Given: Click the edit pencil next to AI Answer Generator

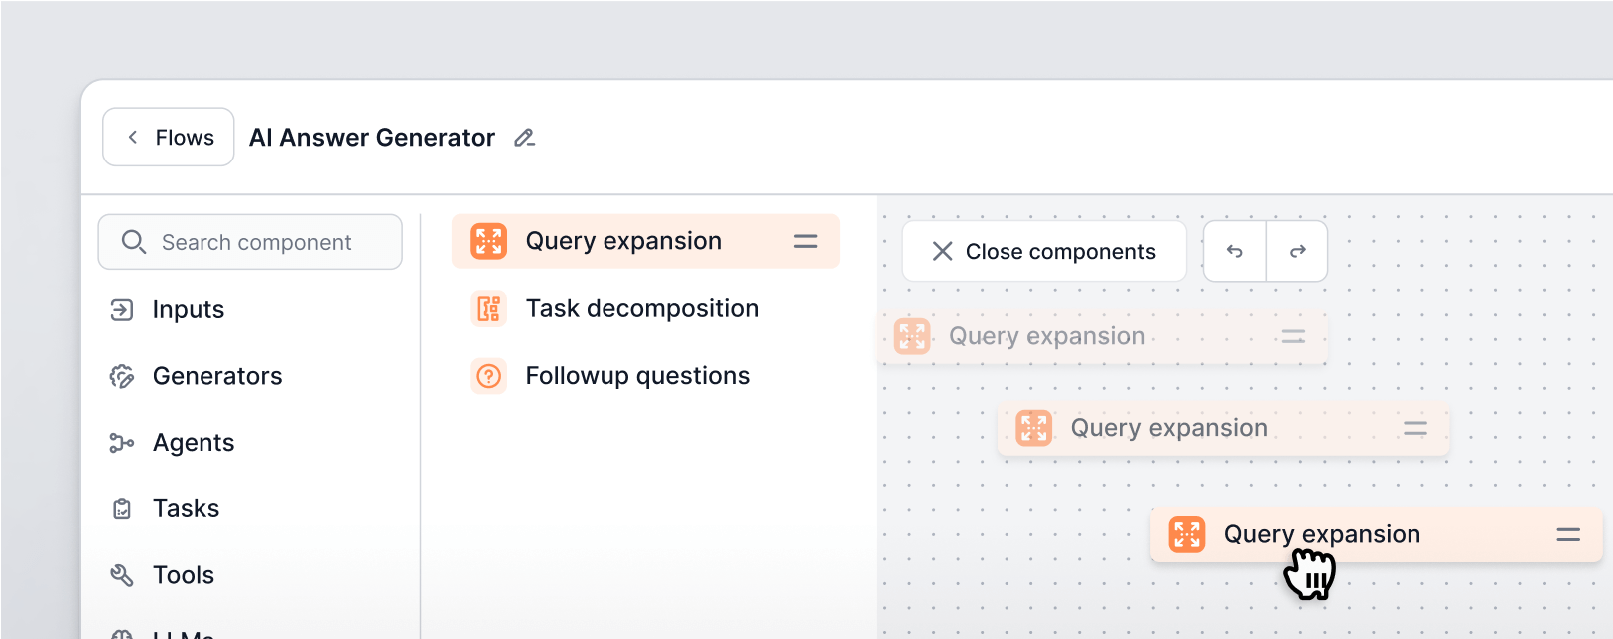Looking at the screenshot, I should [x=524, y=137].
